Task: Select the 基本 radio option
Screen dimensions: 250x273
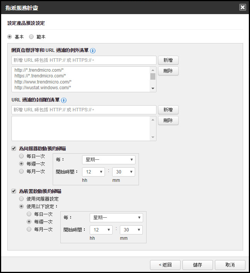Action: pyautogui.click(x=10, y=37)
